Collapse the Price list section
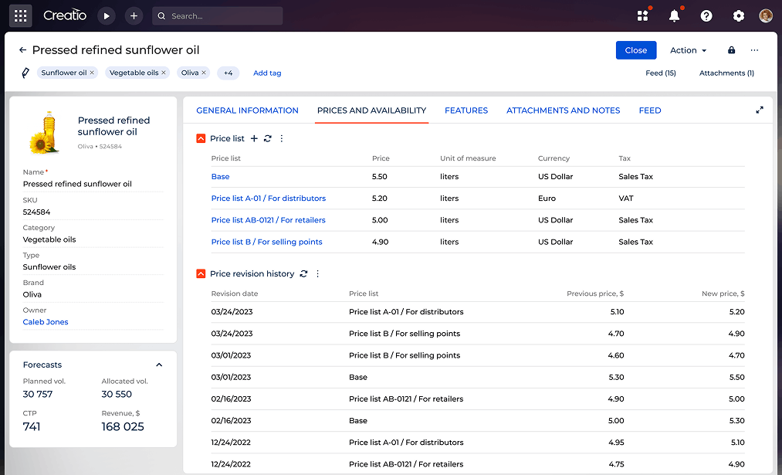 [201, 138]
